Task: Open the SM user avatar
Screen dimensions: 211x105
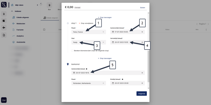Action: coord(4,100)
